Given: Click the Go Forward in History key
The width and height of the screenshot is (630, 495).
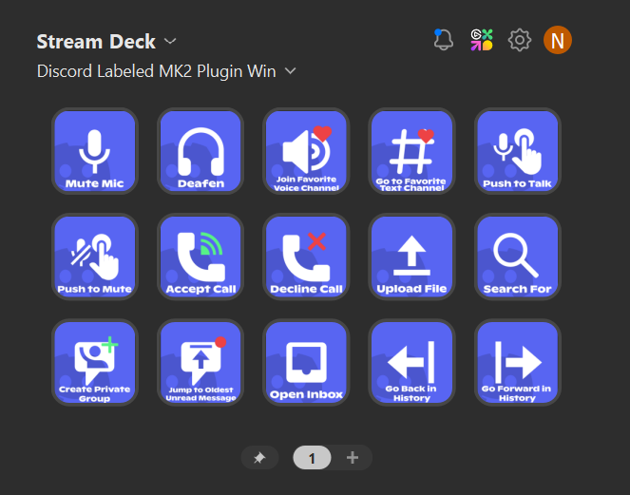Looking at the screenshot, I should click(x=518, y=362).
